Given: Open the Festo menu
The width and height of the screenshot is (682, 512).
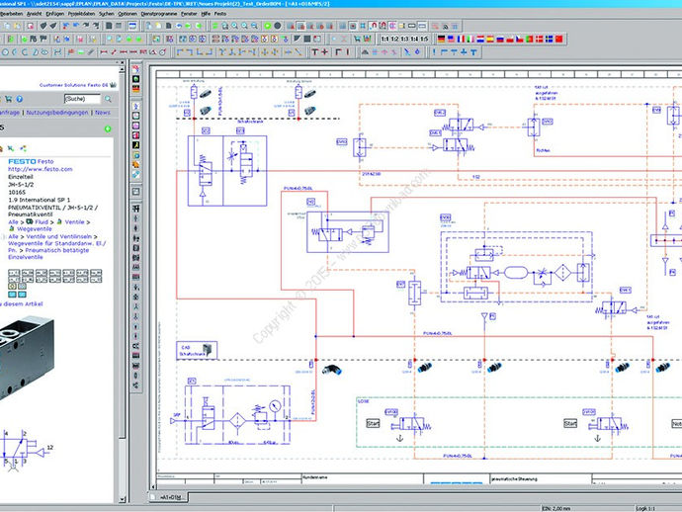Looking at the screenshot, I should 220,14.
